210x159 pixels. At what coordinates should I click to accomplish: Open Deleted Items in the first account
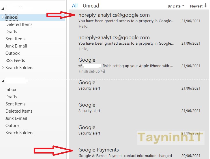(19, 24)
